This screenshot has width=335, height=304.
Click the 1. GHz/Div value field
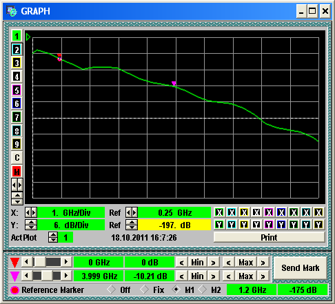click(71, 212)
